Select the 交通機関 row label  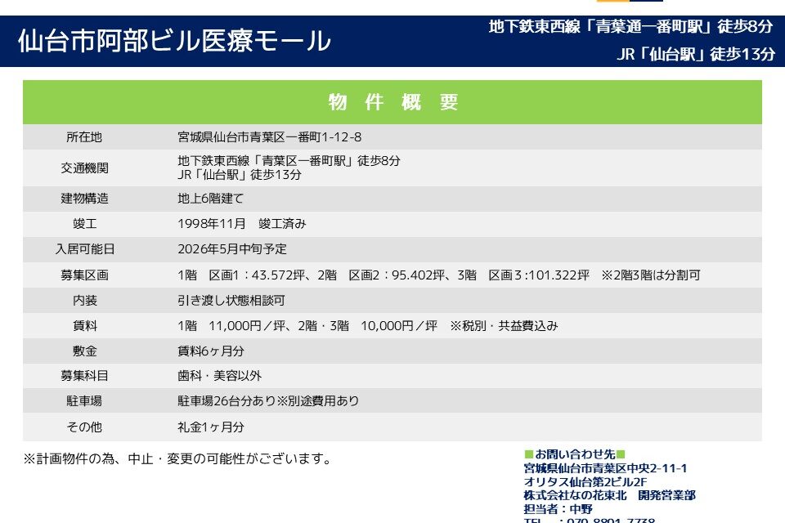pos(84,168)
